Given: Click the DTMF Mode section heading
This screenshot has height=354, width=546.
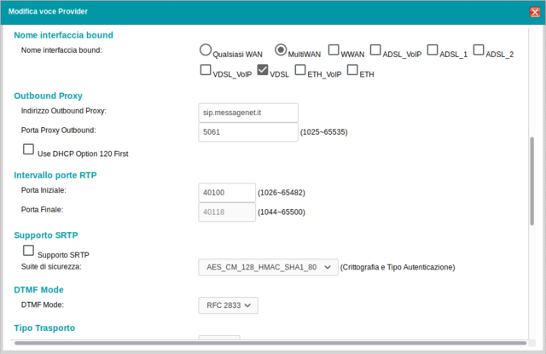Looking at the screenshot, I should pyautogui.click(x=38, y=290).
